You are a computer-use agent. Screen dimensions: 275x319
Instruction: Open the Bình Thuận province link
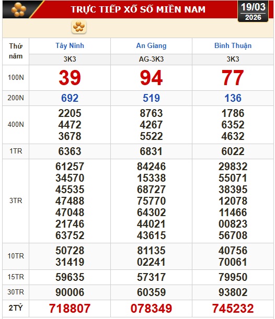(x=233, y=46)
